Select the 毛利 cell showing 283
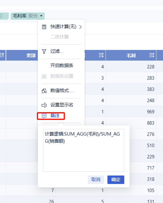The height and width of the screenshot is (203, 163). (131, 78)
